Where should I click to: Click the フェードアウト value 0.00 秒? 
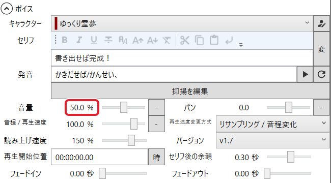point(247,174)
